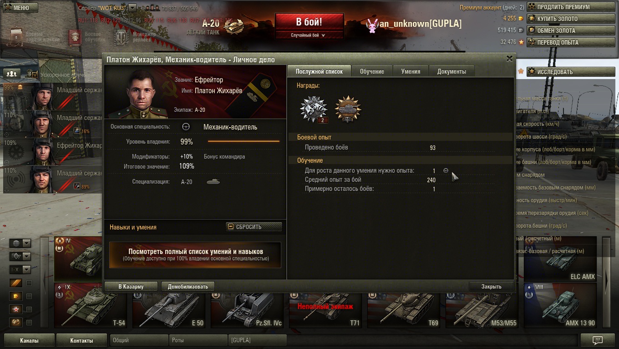The height and width of the screenshot is (349, 619).
Task: Click the crew group icon button
Action: [x=12, y=74]
